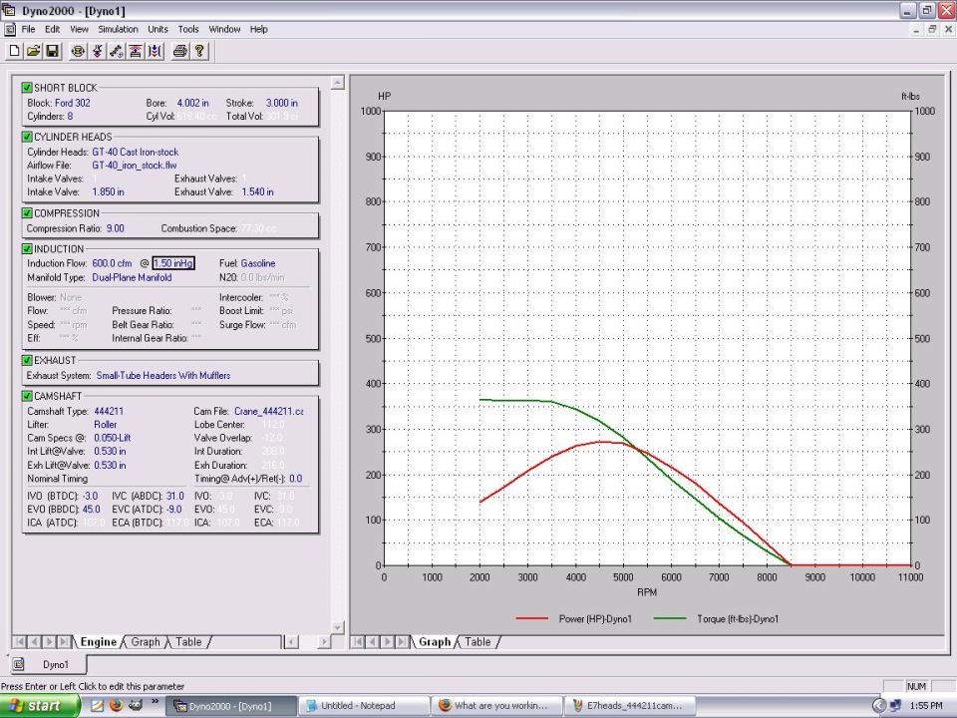This screenshot has height=718, width=957.
Task: Open the Tools menu
Action: coord(188,29)
